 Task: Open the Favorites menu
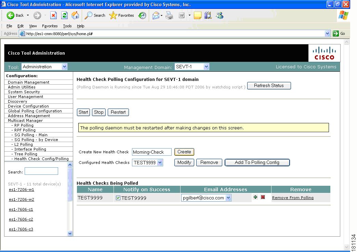click(50, 26)
